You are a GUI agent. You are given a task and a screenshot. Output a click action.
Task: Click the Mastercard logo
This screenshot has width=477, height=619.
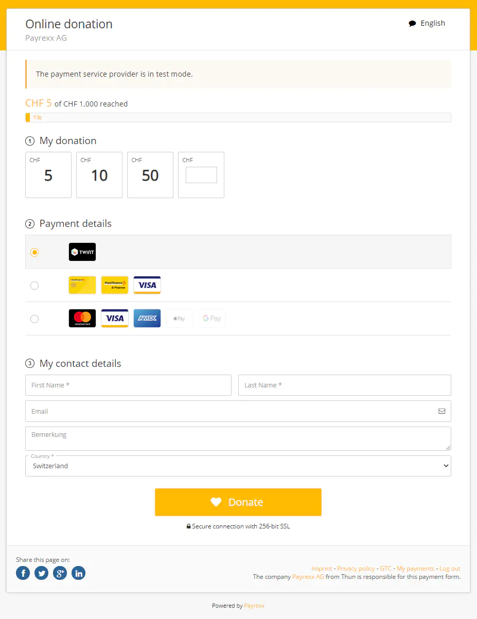(82, 319)
